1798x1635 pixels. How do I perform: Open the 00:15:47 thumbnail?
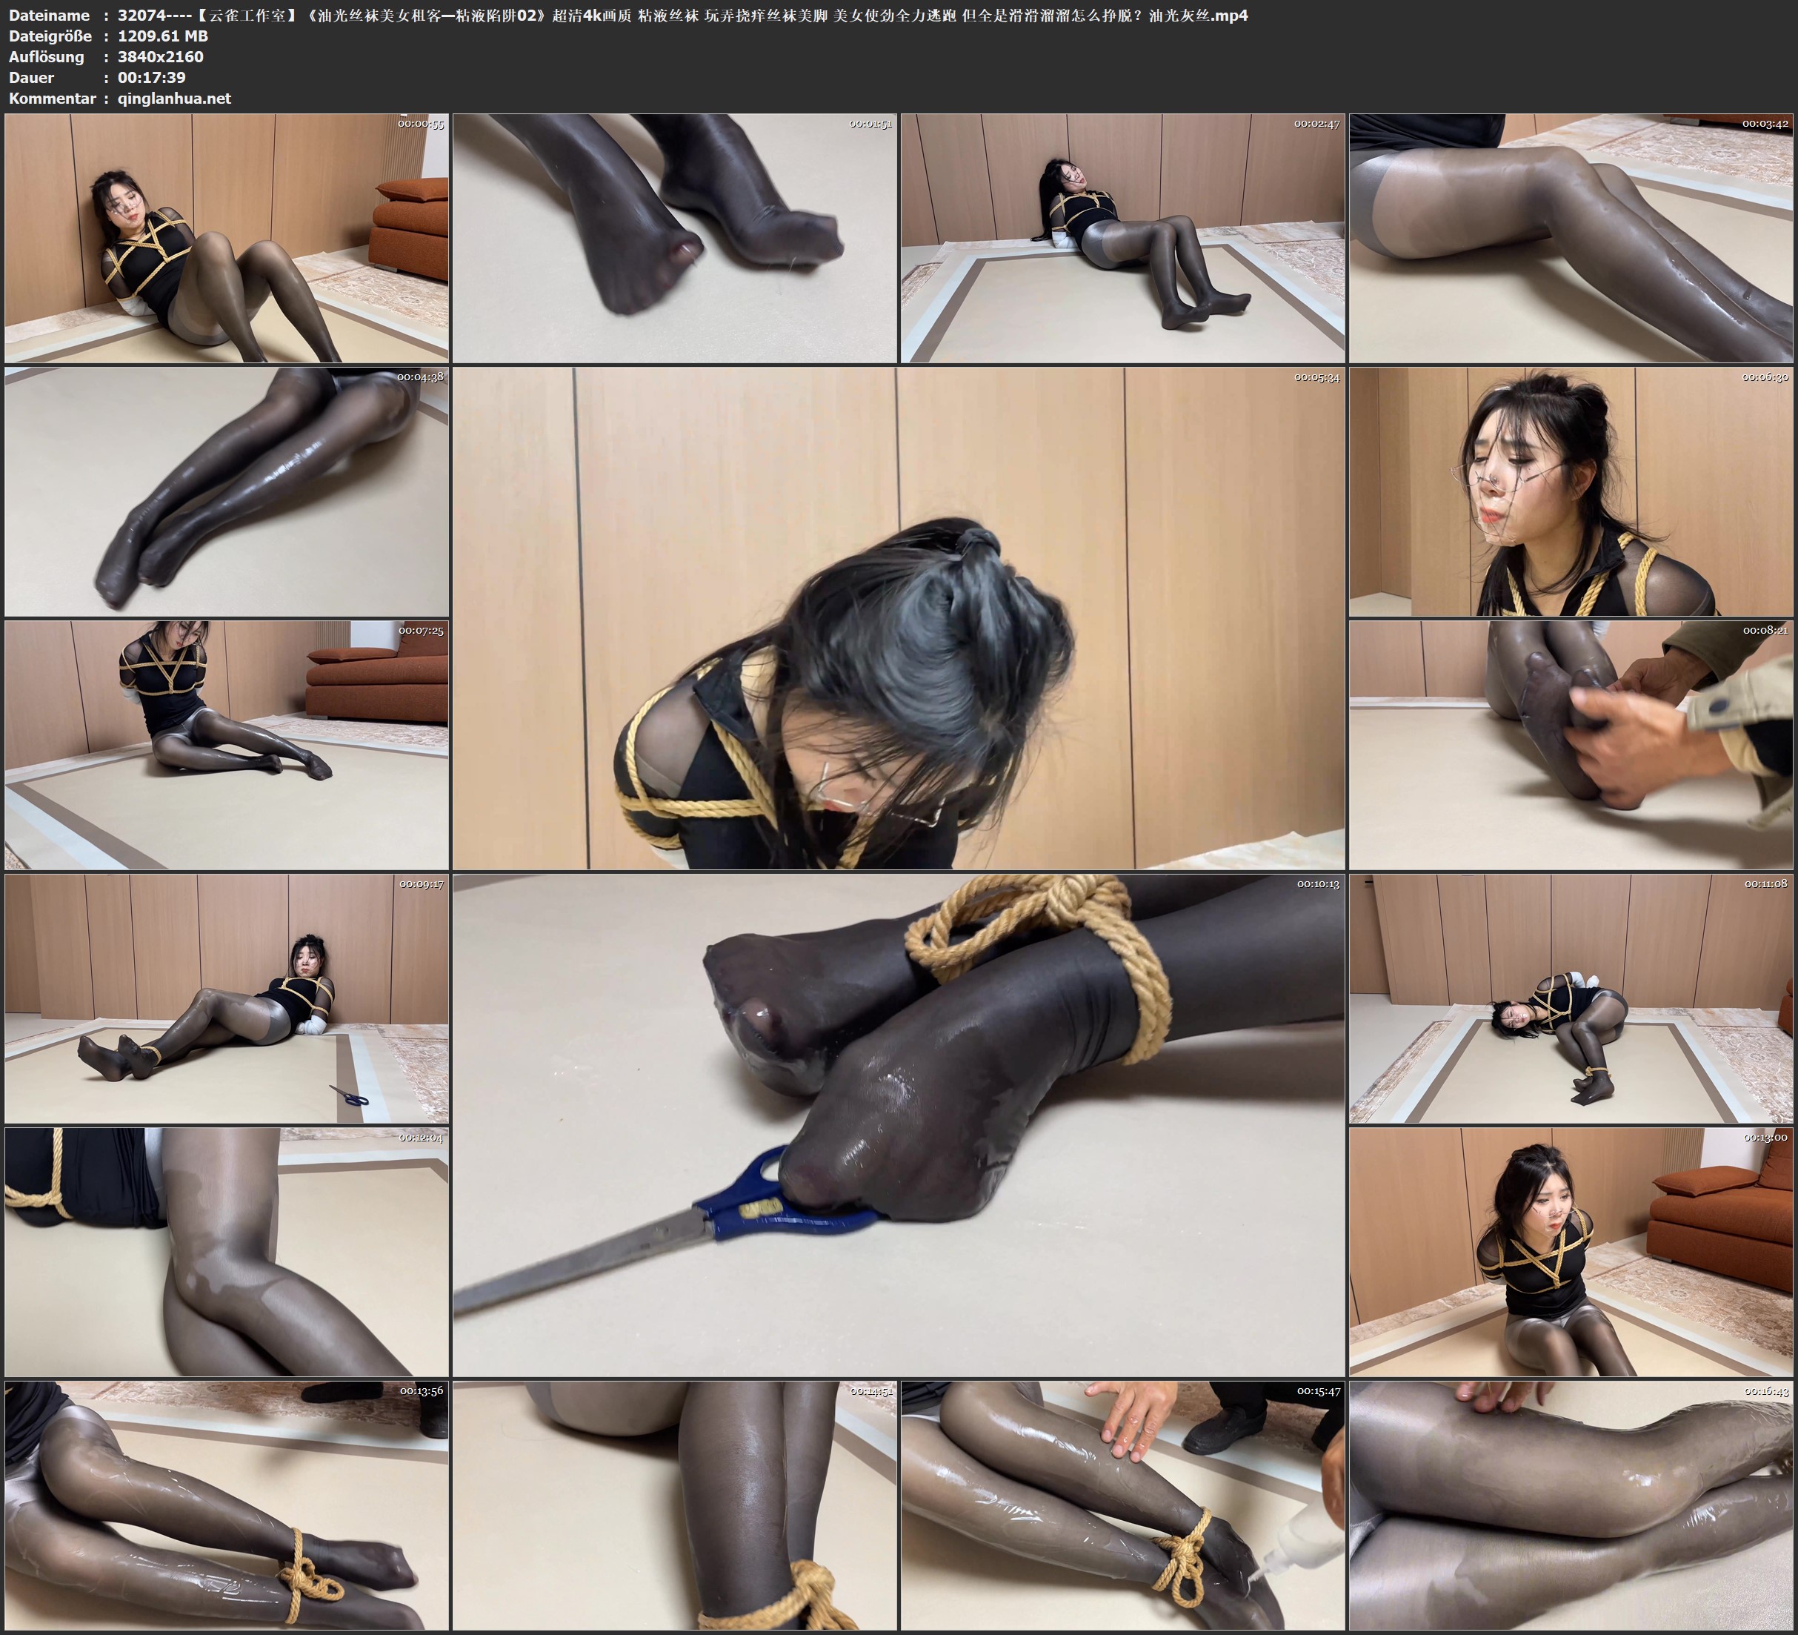[1123, 1505]
